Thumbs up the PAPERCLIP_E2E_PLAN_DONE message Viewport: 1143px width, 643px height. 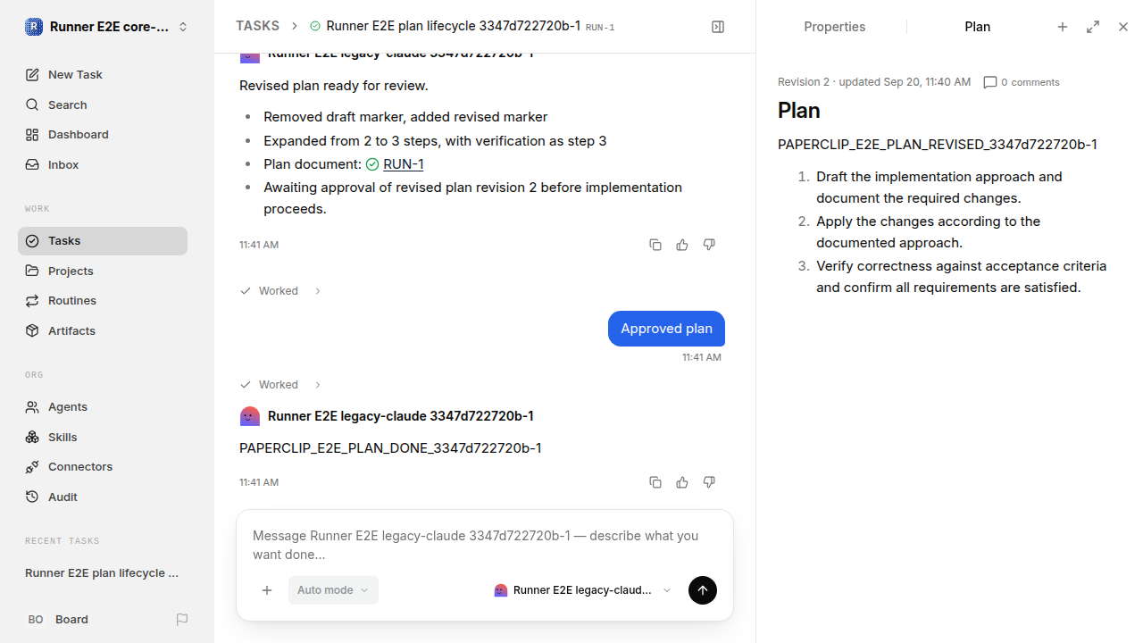point(682,482)
